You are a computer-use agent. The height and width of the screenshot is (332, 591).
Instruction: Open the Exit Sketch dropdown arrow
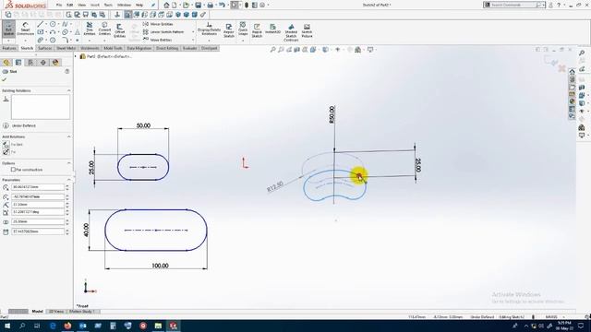click(x=8, y=41)
